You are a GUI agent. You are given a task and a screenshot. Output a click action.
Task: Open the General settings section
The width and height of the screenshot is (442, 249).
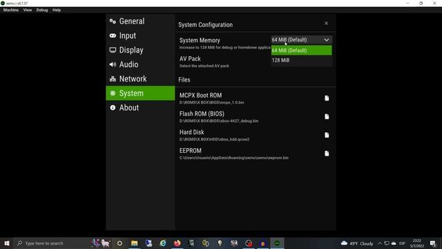coord(140,21)
